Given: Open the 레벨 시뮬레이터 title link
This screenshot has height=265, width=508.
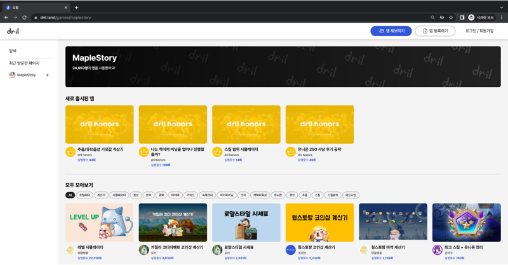Looking at the screenshot, I should [x=90, y=247].
